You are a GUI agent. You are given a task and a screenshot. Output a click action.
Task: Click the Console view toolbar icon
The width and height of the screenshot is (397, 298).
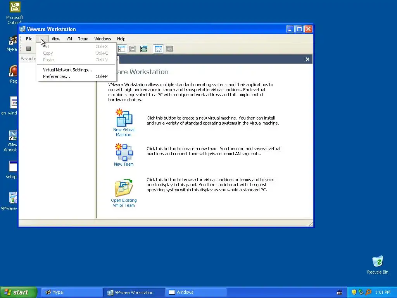(x=169, y=49)
